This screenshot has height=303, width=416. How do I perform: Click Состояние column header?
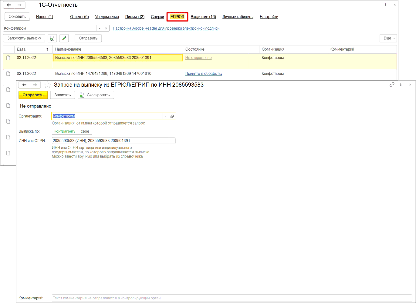point(215,49)
